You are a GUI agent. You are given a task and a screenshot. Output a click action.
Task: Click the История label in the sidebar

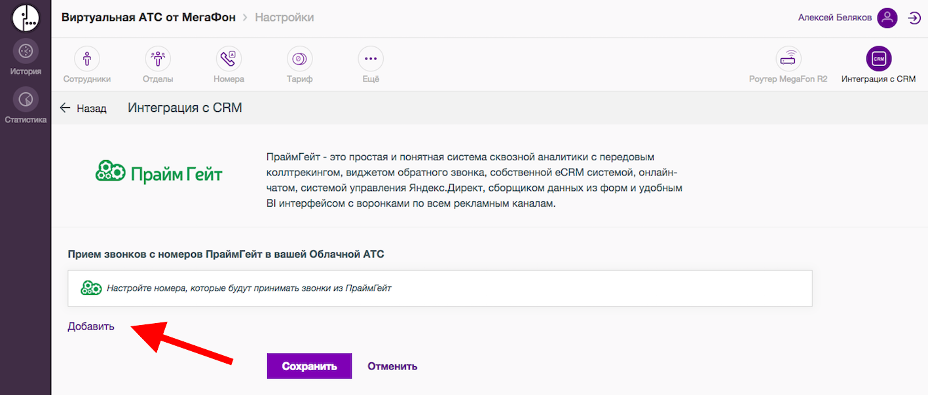[x=26, y=71]
